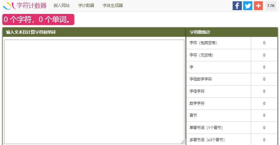Select the 字母字符 row label
Viewport: 280px width, 145px height.
click(197, 91)
